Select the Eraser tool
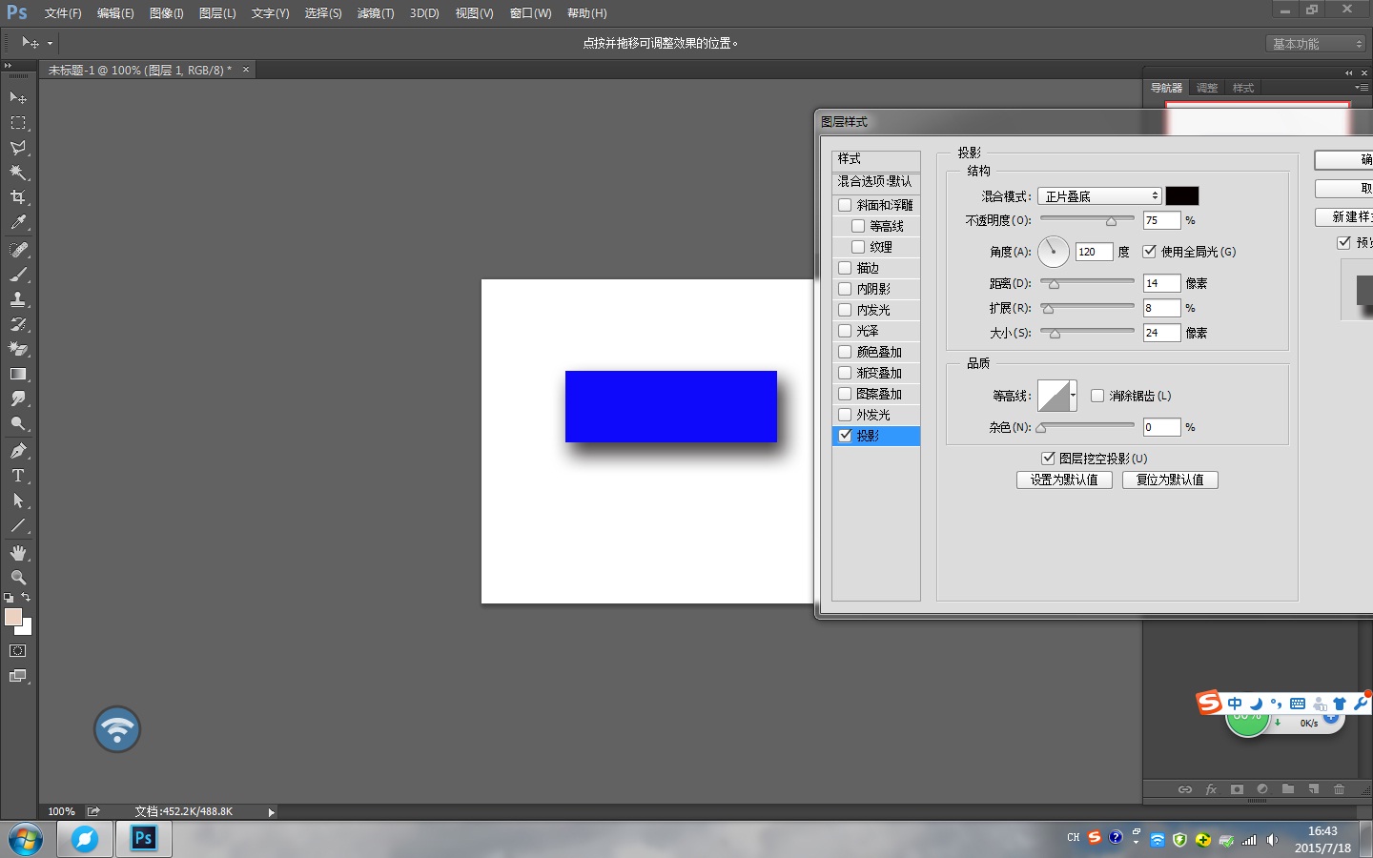 click(18, 349)
